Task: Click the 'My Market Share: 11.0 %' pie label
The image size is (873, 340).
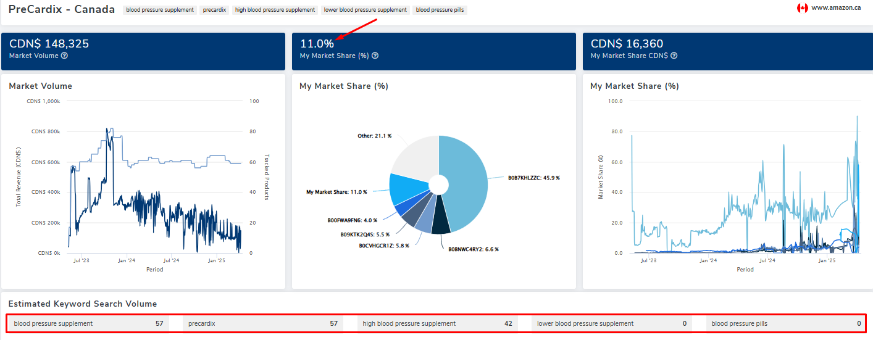Action: tap(336, 192)
